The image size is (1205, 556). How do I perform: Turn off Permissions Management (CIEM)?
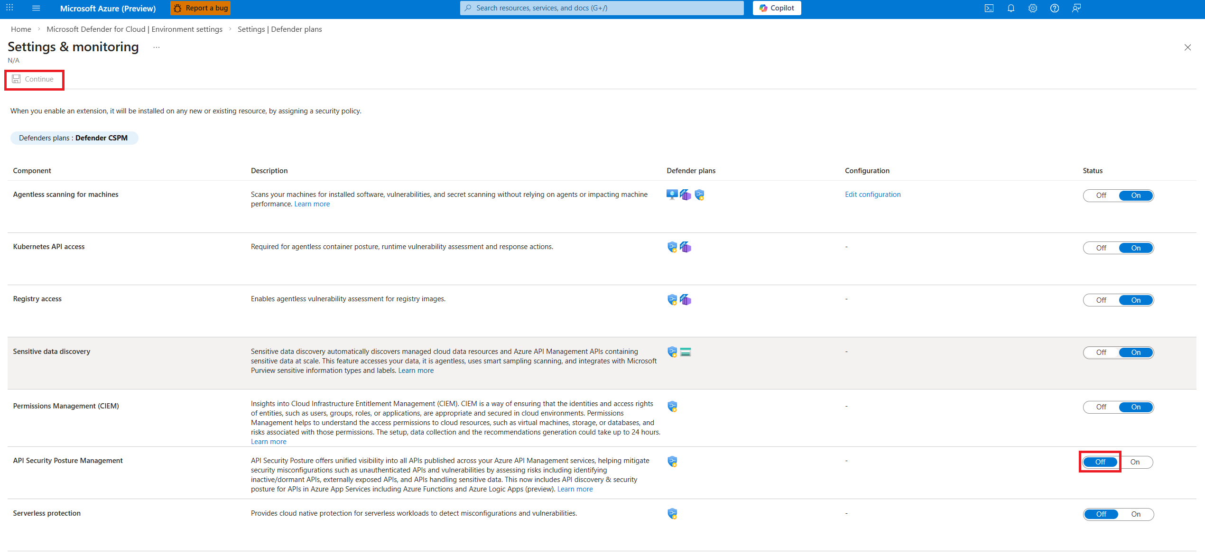coord(1101,407)
